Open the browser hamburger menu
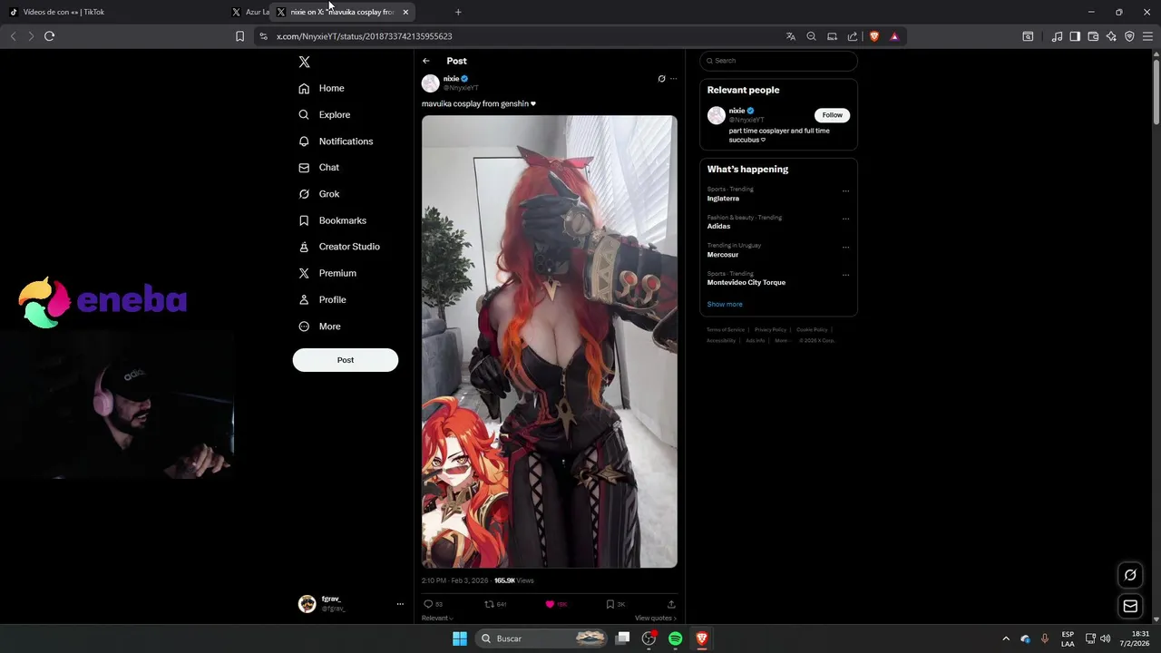Viewport: 1161px width, 653px height. click(1147, 36)
